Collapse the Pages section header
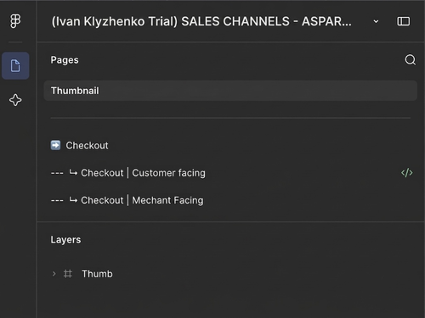Viewport: 425px width, 318px height. click(x=65, y=60)
